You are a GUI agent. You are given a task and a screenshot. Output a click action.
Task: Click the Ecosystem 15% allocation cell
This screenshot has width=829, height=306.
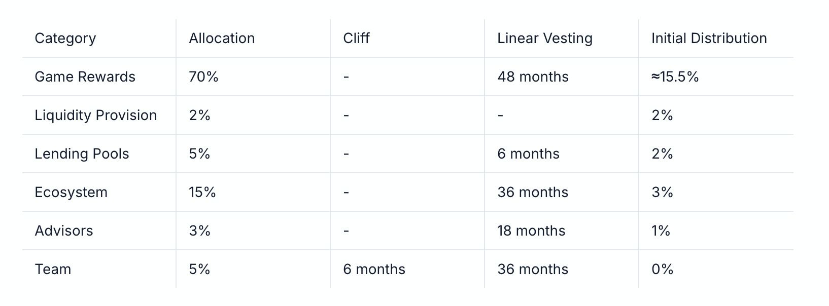pyautogui.click(x=202, y=193)
